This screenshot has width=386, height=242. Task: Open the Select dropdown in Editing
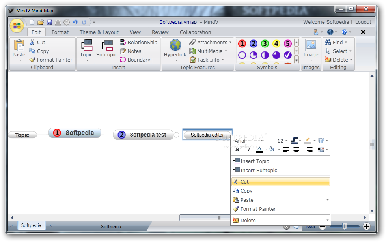(x=350, y=51)
